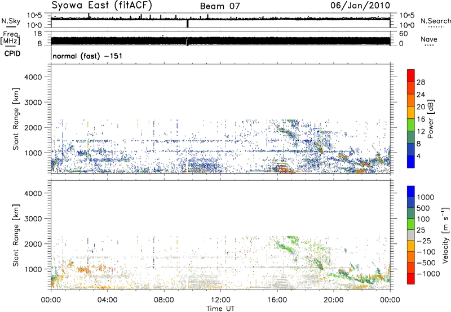
Task: Click the data gap near 09:40 in the N.Sky plot
Action: (188, 23)
